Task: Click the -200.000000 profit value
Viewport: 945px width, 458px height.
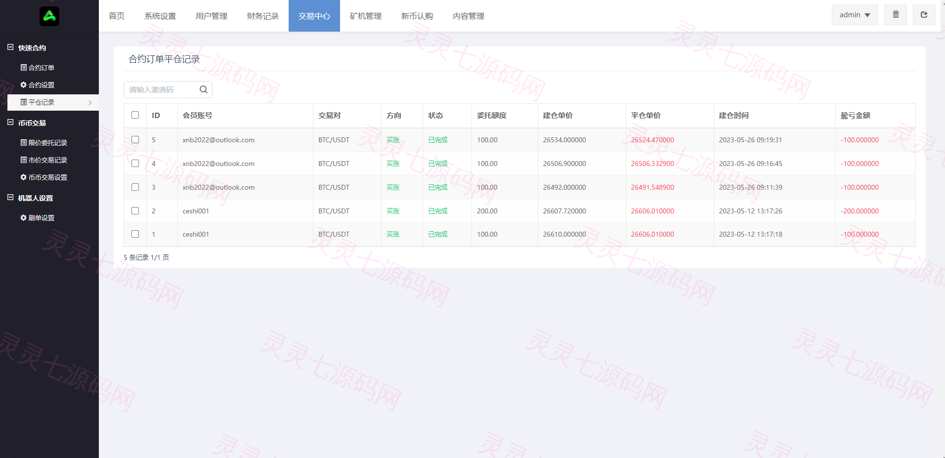Action: (859, 211)
